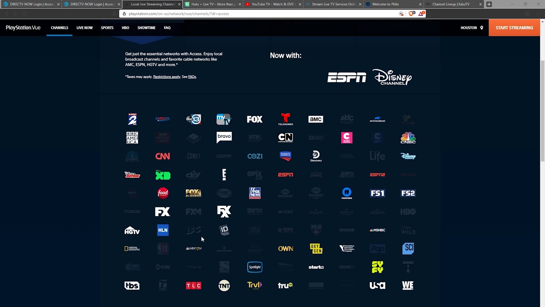Select the FOX channel logo
Image resolution: width=545 pixels, height=307 pixels.
(x=255, y=119)
